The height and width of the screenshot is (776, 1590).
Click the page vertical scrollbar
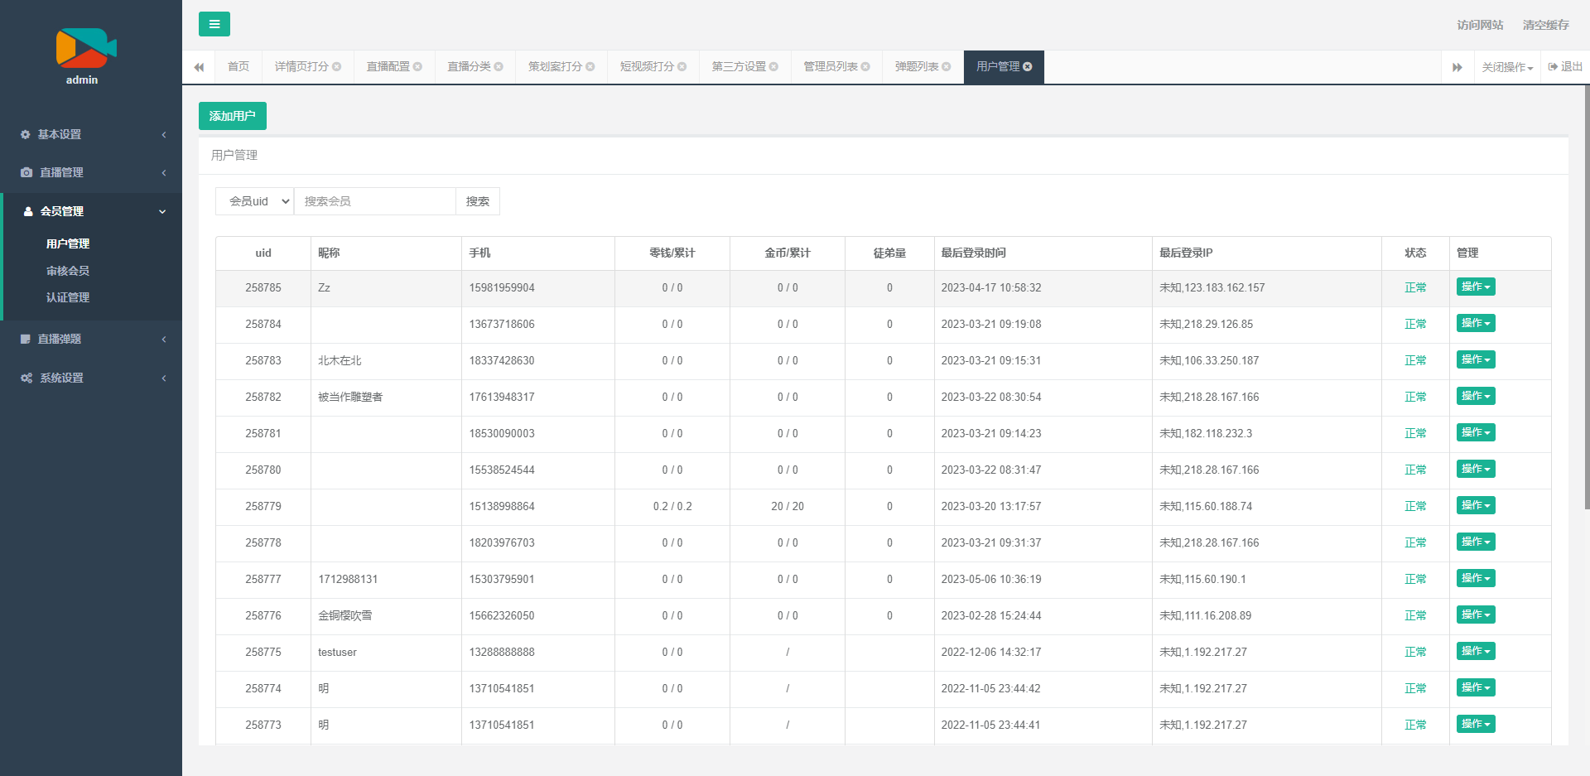coord(1586,298)
